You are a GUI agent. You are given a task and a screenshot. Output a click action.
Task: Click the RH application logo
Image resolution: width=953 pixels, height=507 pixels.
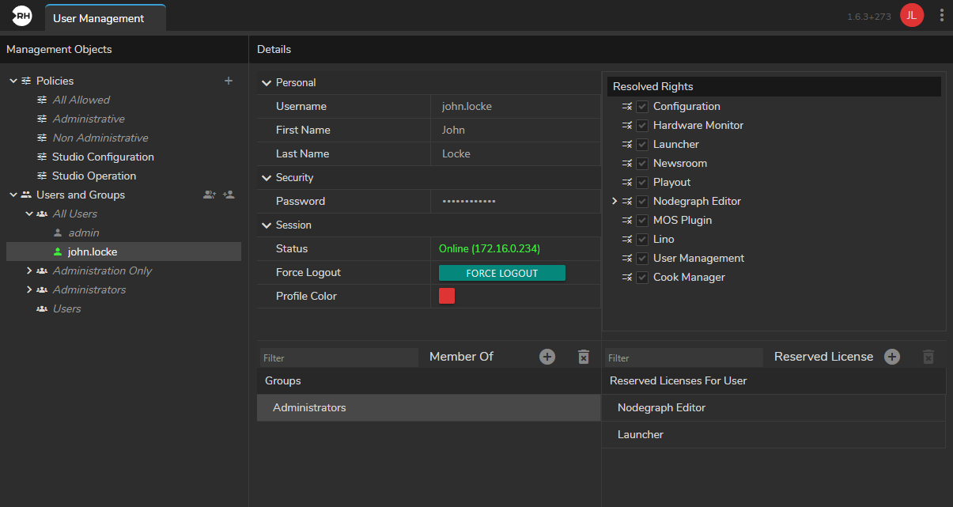22,16
